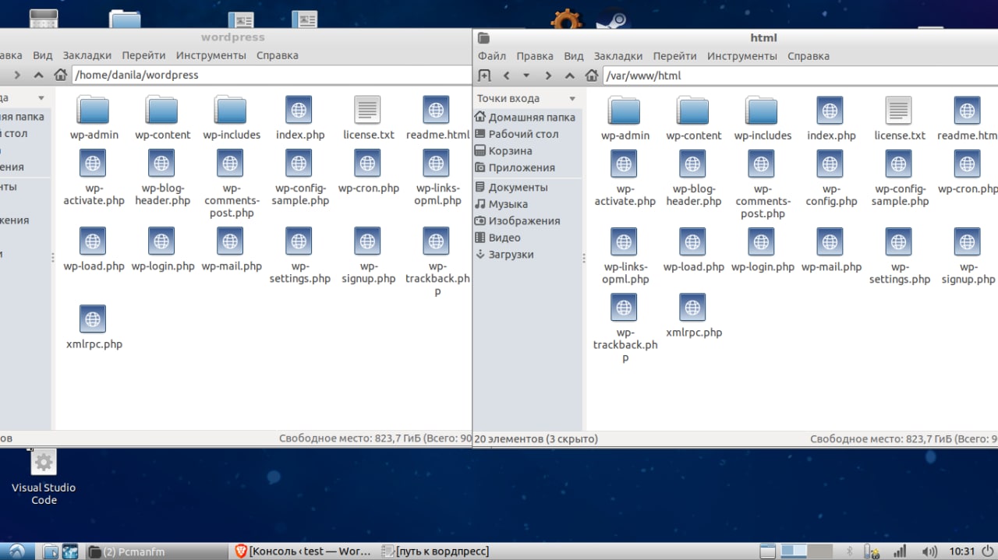The height and width of the screenshot is (560, 998).
Task: Click the network signal tray icon
Action: point(899,551)
